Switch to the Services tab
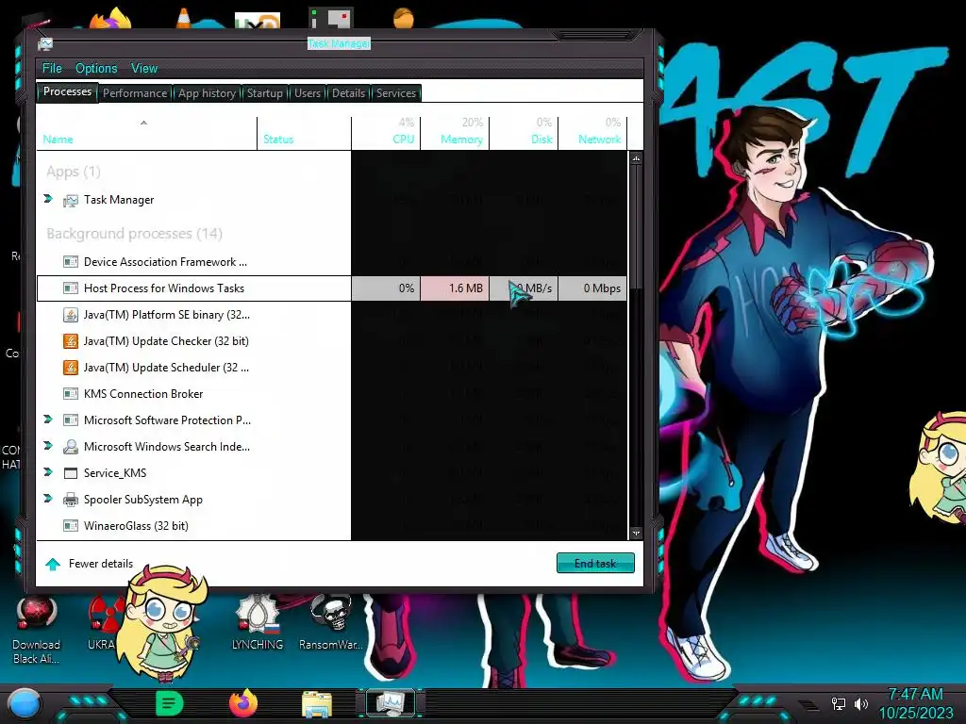Image resolution: width=966 pixels, height=724 pixels. point(396,93)
